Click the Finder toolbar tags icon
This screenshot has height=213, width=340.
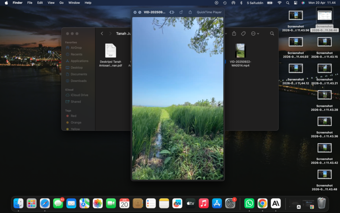(243, 34)
